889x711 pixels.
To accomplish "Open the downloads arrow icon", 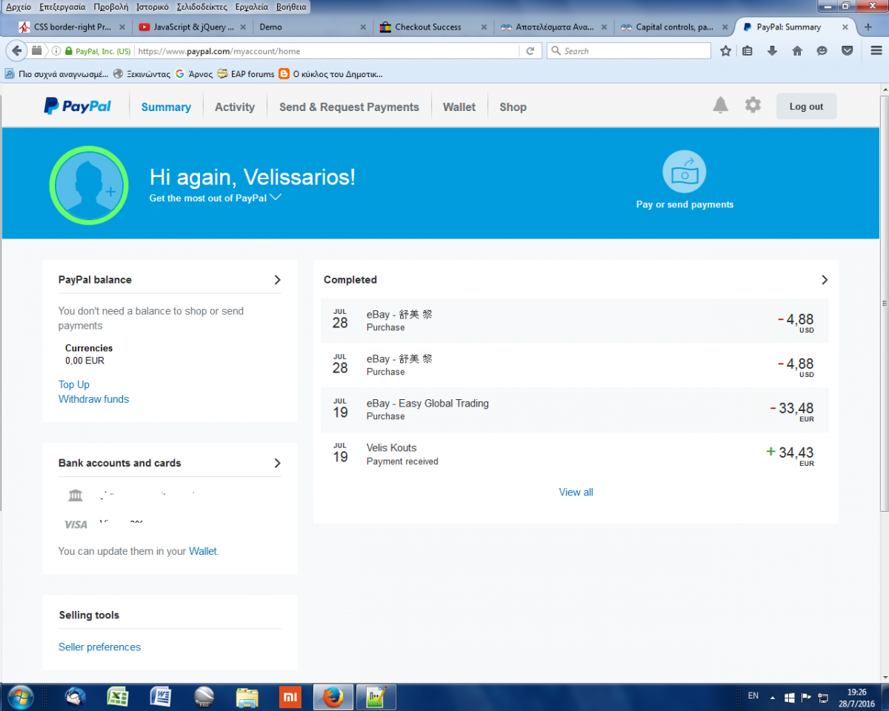I will [772, 51].
